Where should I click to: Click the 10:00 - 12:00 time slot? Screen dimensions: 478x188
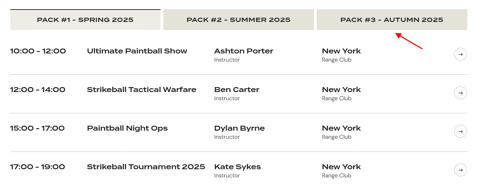click(38, 51)
